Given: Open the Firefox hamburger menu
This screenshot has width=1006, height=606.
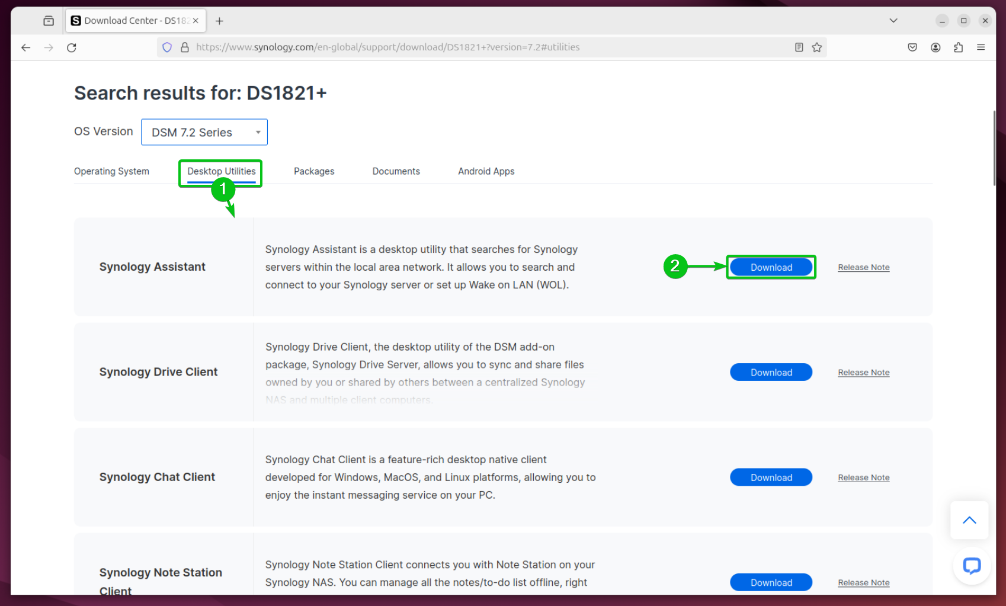Looking at the screenshot, I should click(981, 47).
